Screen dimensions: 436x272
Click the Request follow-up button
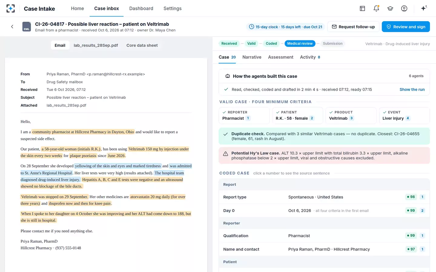[353, 27]
